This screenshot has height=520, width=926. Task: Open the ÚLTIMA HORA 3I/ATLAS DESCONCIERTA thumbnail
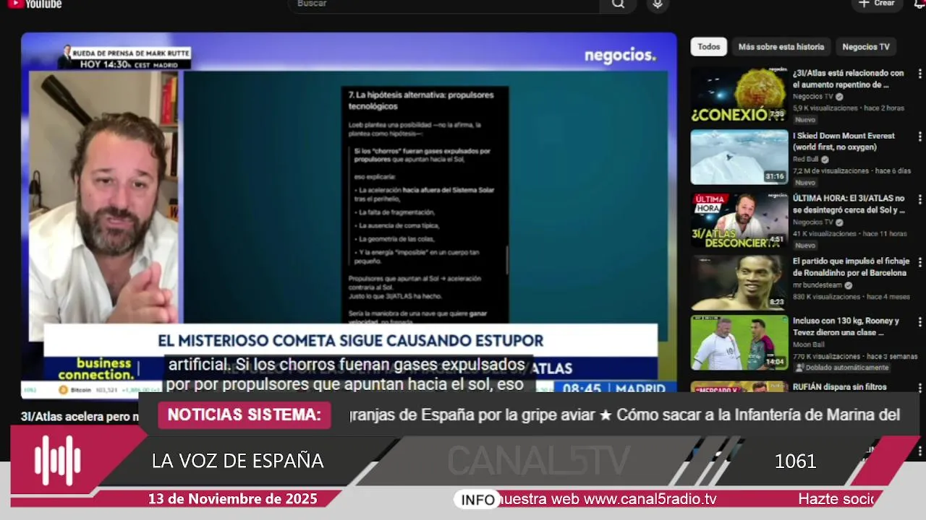739,220
